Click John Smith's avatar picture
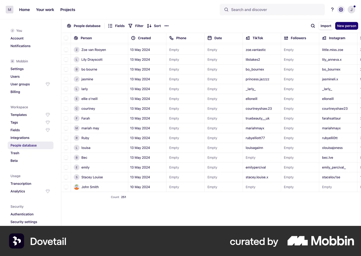 pyautogui.click(x=77, y=187)
